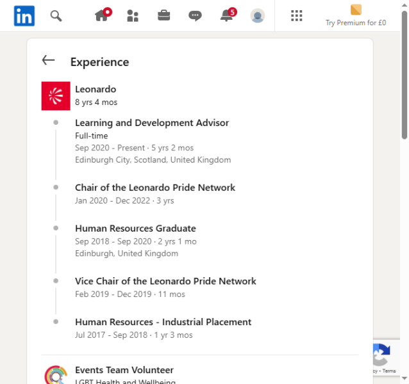The height and width of the screenshot is (384, 409).
Task: Expand the apps grid menu
Action: [296, 16]
